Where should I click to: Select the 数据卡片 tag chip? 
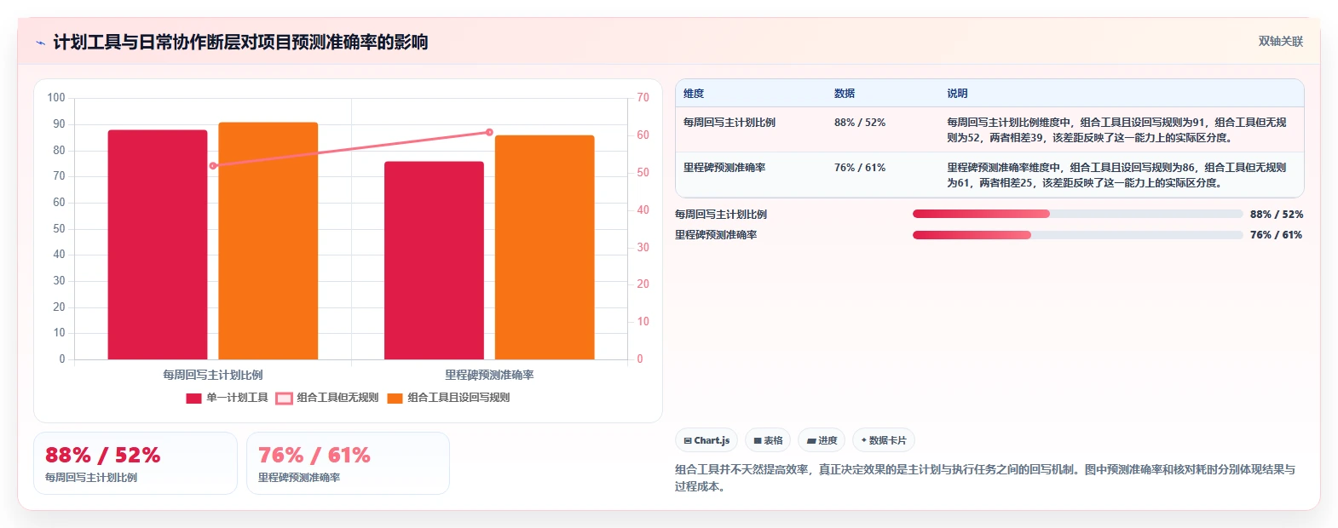[x=884, y=440]
